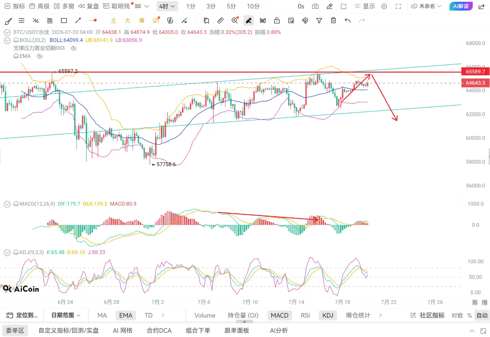Screen dimensions: 490x337
Task: Take a chart screenshot with camera icon
Action: point(315,6)
